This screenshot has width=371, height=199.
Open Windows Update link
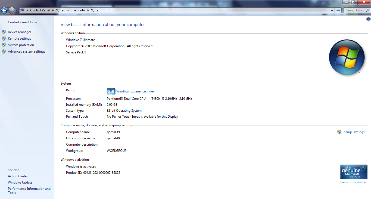coord(20,182)
